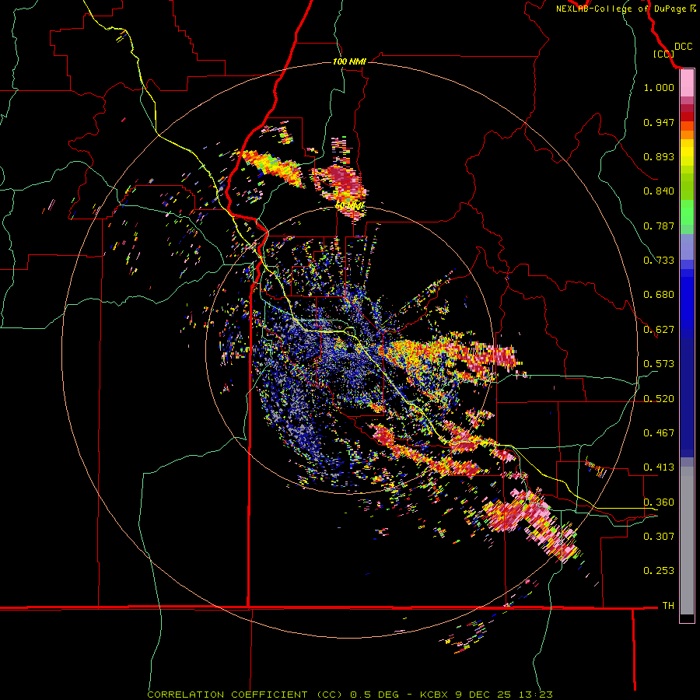Click the 0.787 scale value
The width and height of the screenshot is (700, 700).
pos(659,226)
